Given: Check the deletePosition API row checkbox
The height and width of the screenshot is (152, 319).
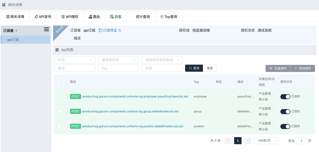Looking at the screenshot, I should pos(59,126).
